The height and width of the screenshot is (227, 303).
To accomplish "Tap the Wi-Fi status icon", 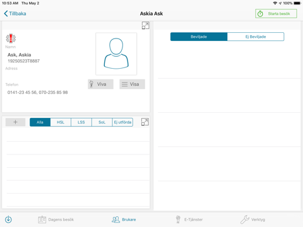I will (275, 3).
